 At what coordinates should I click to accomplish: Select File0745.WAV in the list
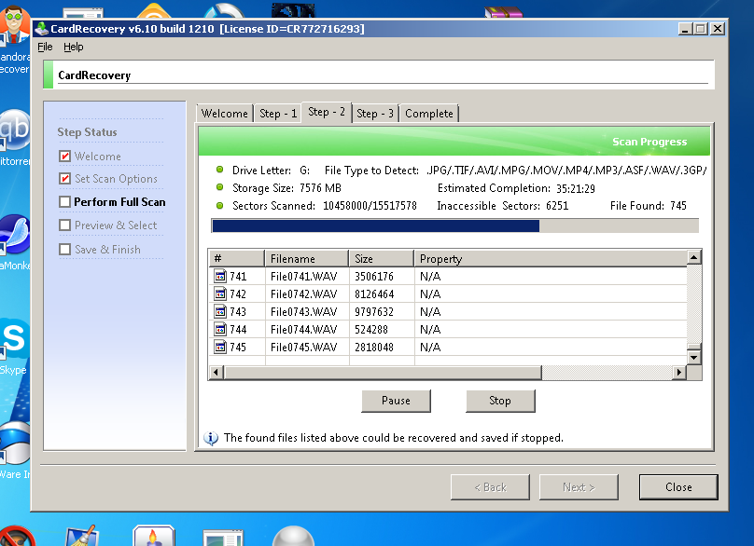click(303, 348)
